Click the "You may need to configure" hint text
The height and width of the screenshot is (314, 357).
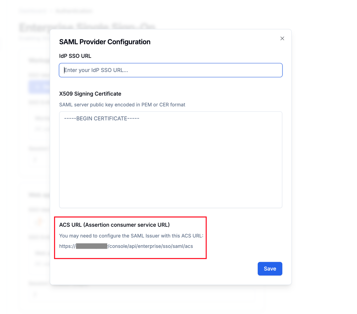(x=131, y=236)
